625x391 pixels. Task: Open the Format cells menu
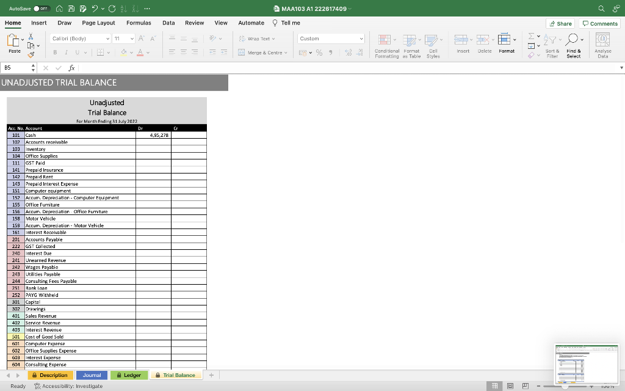pyautogui.click(x=506, y=43)
